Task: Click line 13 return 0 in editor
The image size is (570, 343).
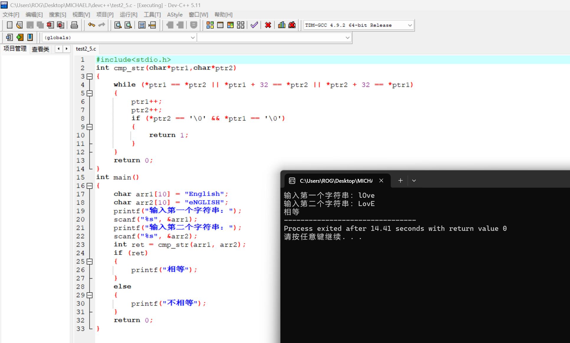Action: click(133, 160)
